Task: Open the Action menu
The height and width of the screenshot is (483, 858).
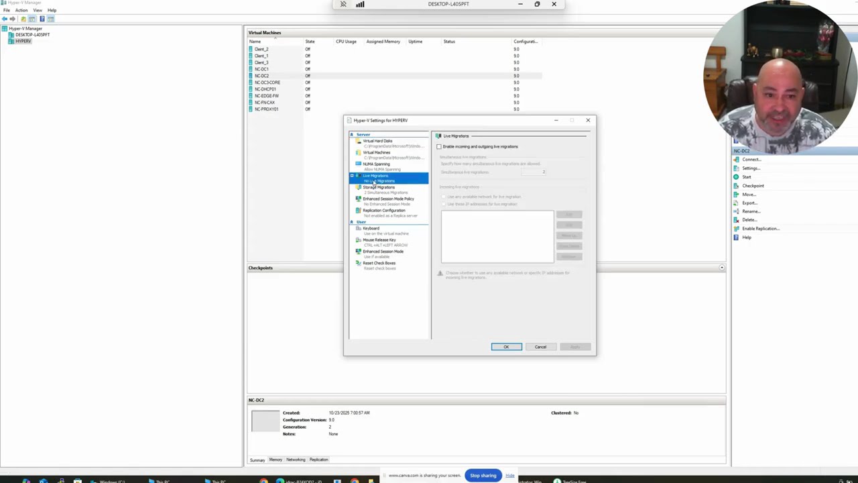Action: [21, 10]
